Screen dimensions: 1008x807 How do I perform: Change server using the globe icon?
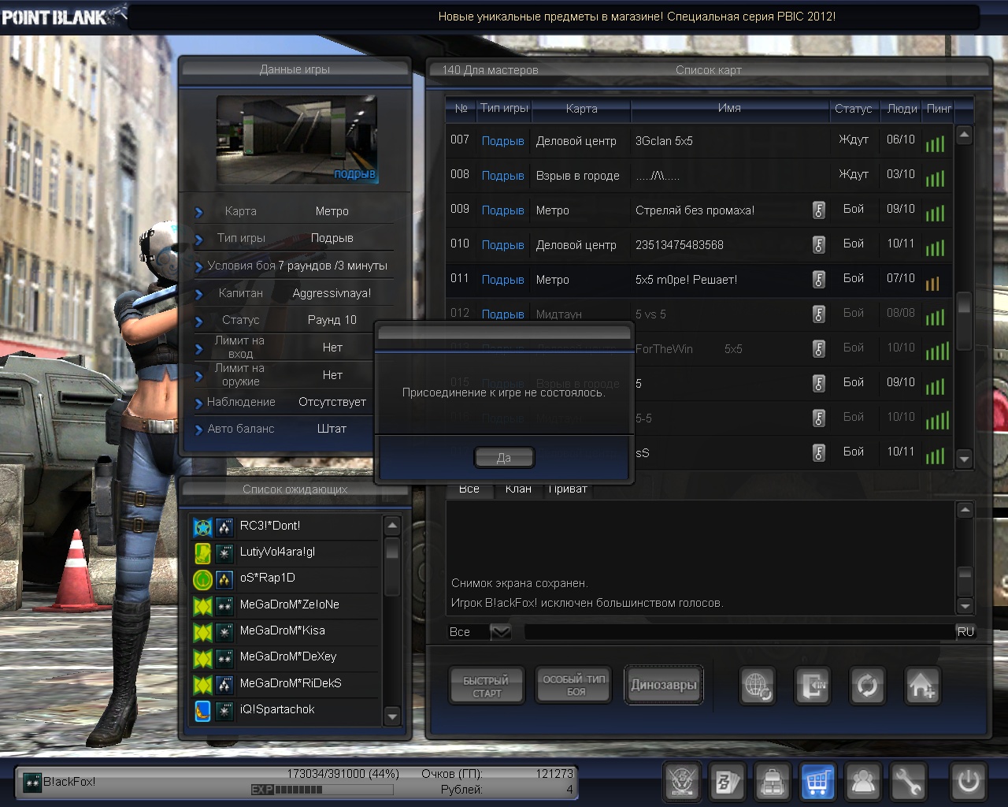(x=758, y=686)
